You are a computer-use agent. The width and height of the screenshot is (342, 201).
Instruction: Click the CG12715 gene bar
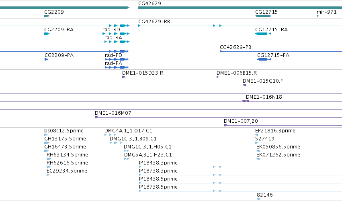pyautogui.click(x=263, y=16)
